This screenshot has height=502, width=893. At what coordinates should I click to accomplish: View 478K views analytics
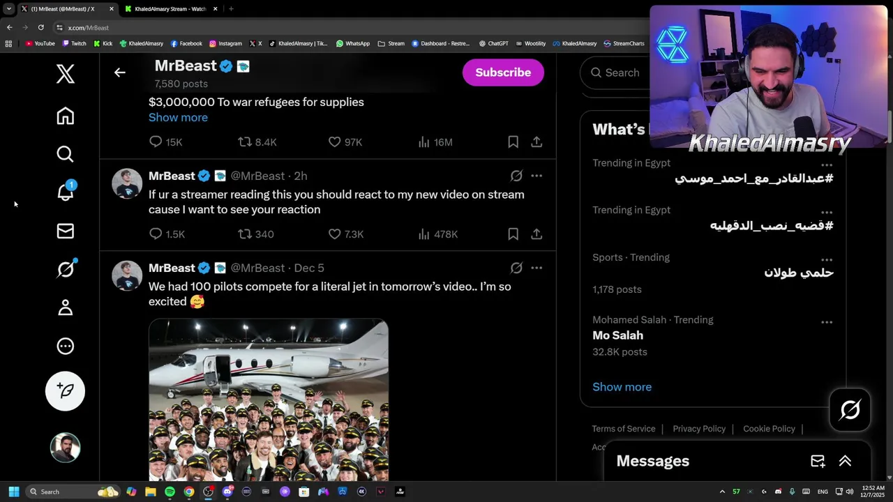[437, 234]
